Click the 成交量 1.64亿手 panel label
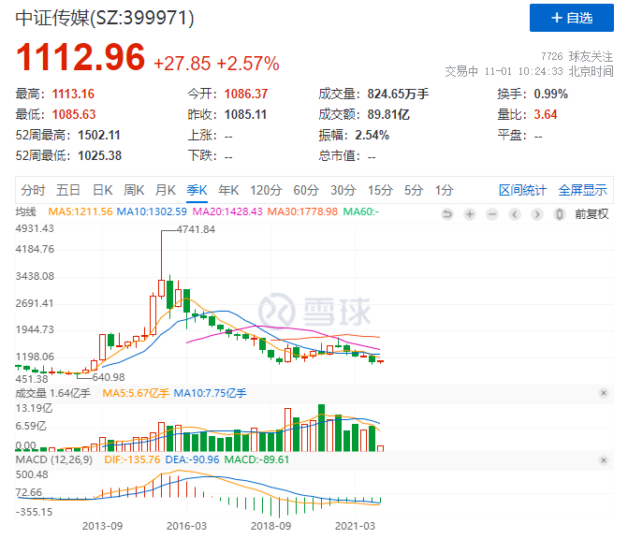 [52, 393]
